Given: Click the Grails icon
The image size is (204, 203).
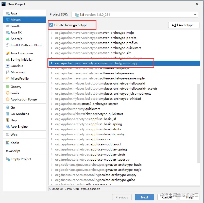Looking at the screenshot, I should point(8,93).
